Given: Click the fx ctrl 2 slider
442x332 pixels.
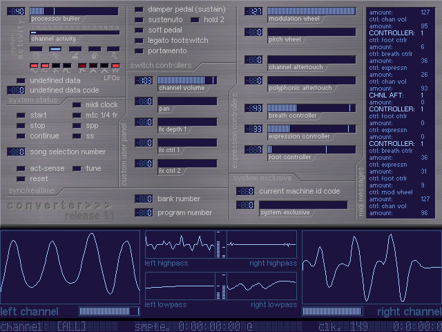Looking at the screenshot, I should (187, 163).
